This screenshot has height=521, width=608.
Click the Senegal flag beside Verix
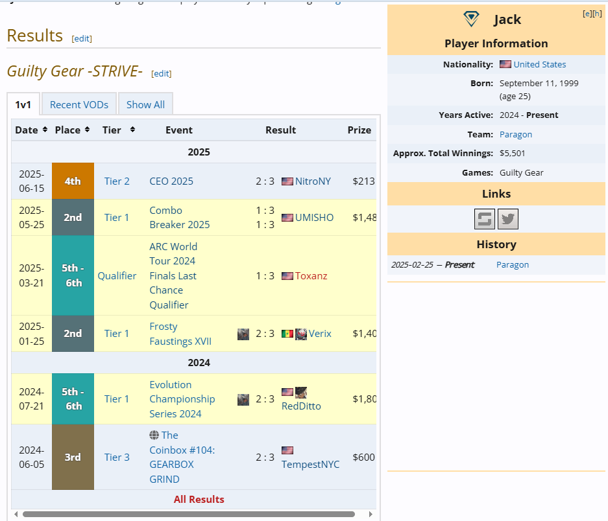tap(287, 334)
